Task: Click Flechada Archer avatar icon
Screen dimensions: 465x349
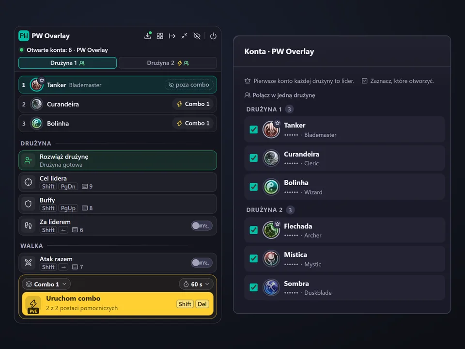Action: [x=271, y=230]
